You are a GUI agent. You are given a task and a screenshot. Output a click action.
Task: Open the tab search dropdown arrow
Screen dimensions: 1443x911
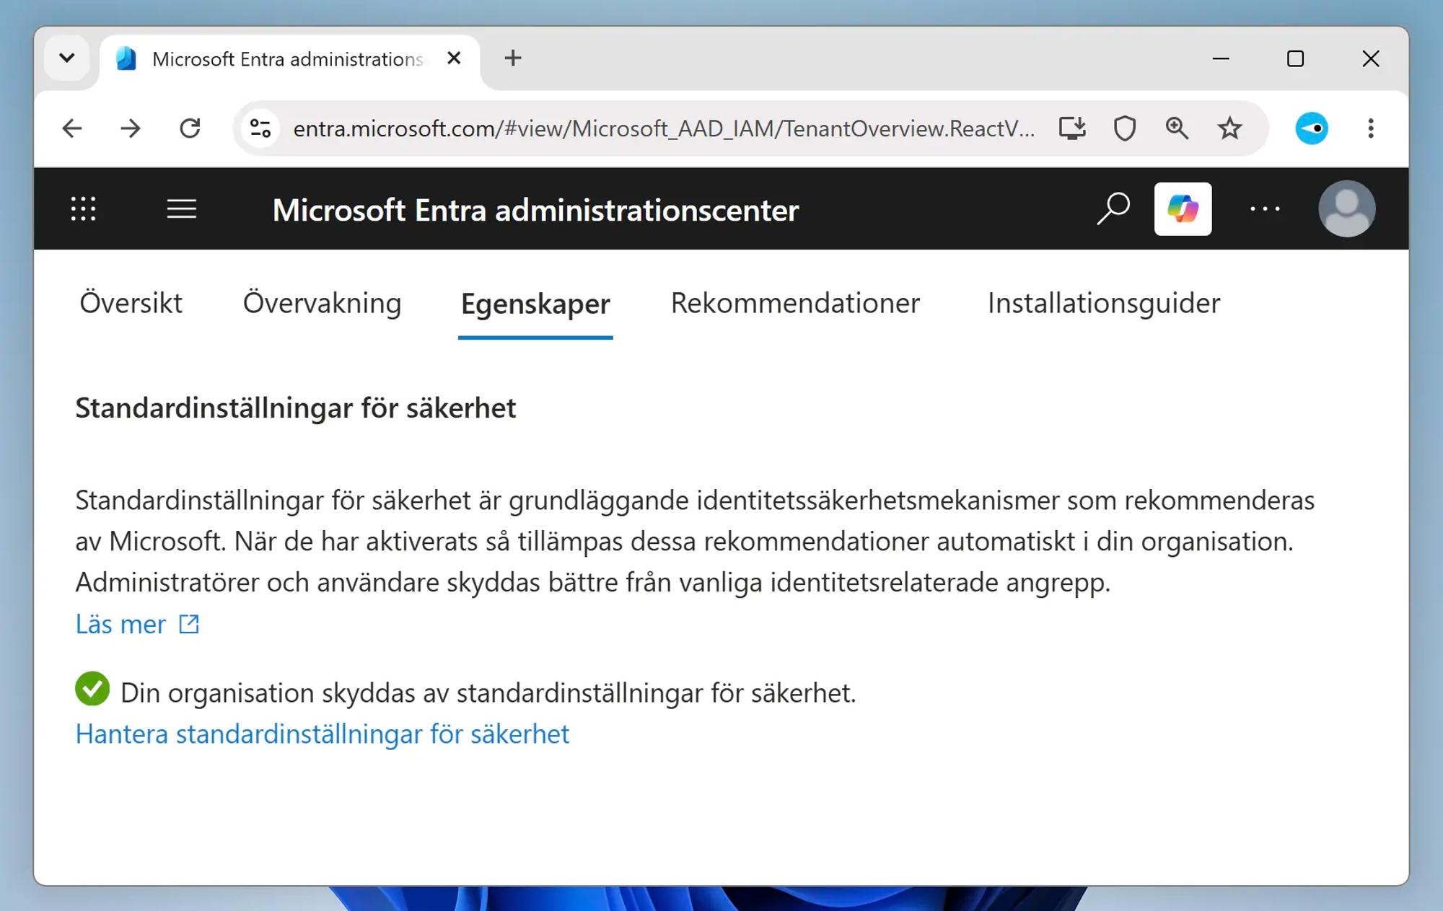[67, 58]
